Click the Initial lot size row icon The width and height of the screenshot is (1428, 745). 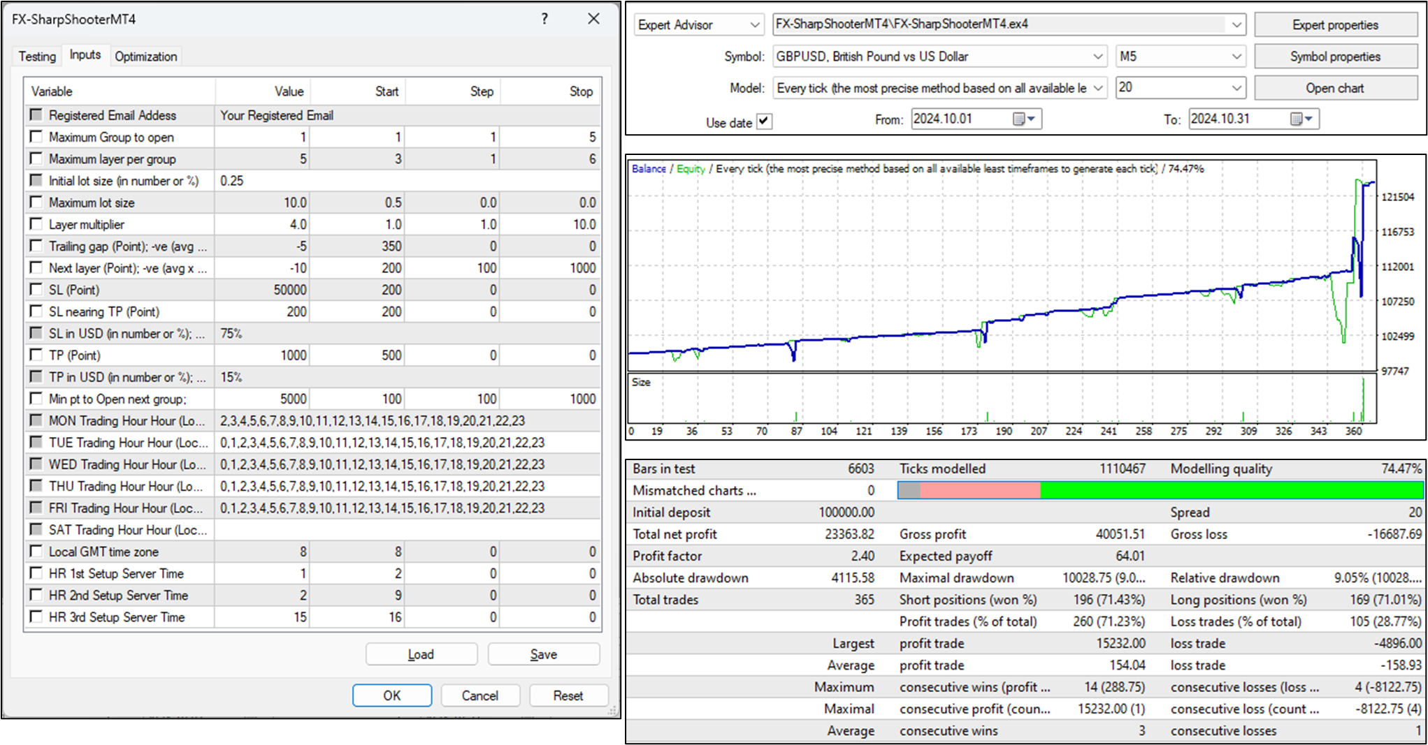[36, 181]
